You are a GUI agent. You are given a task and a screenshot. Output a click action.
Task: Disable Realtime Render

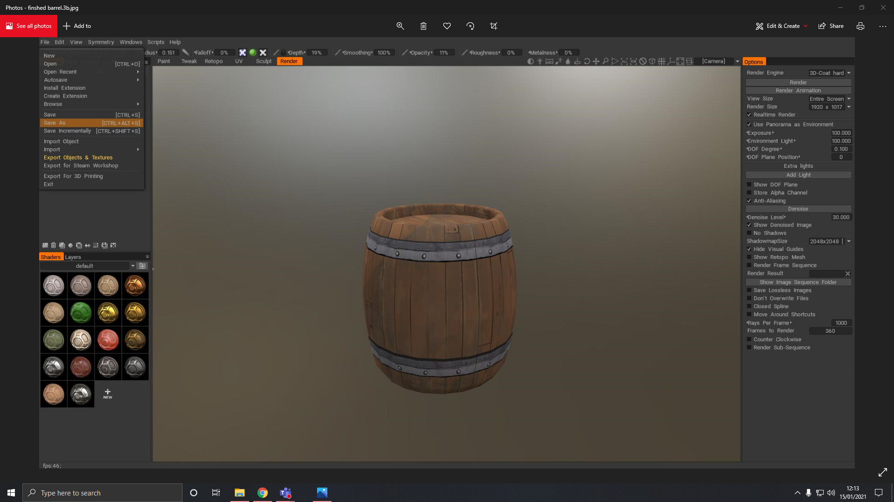tap(750, 114)
